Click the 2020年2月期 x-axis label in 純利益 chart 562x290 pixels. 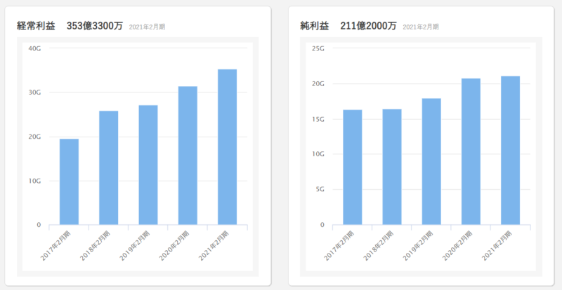(x=457, y=245)
